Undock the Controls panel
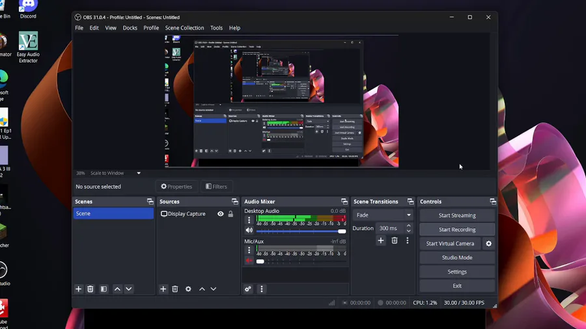Image resolution: width=586 pixels, height=329 pixels. [x=493, y=202]
